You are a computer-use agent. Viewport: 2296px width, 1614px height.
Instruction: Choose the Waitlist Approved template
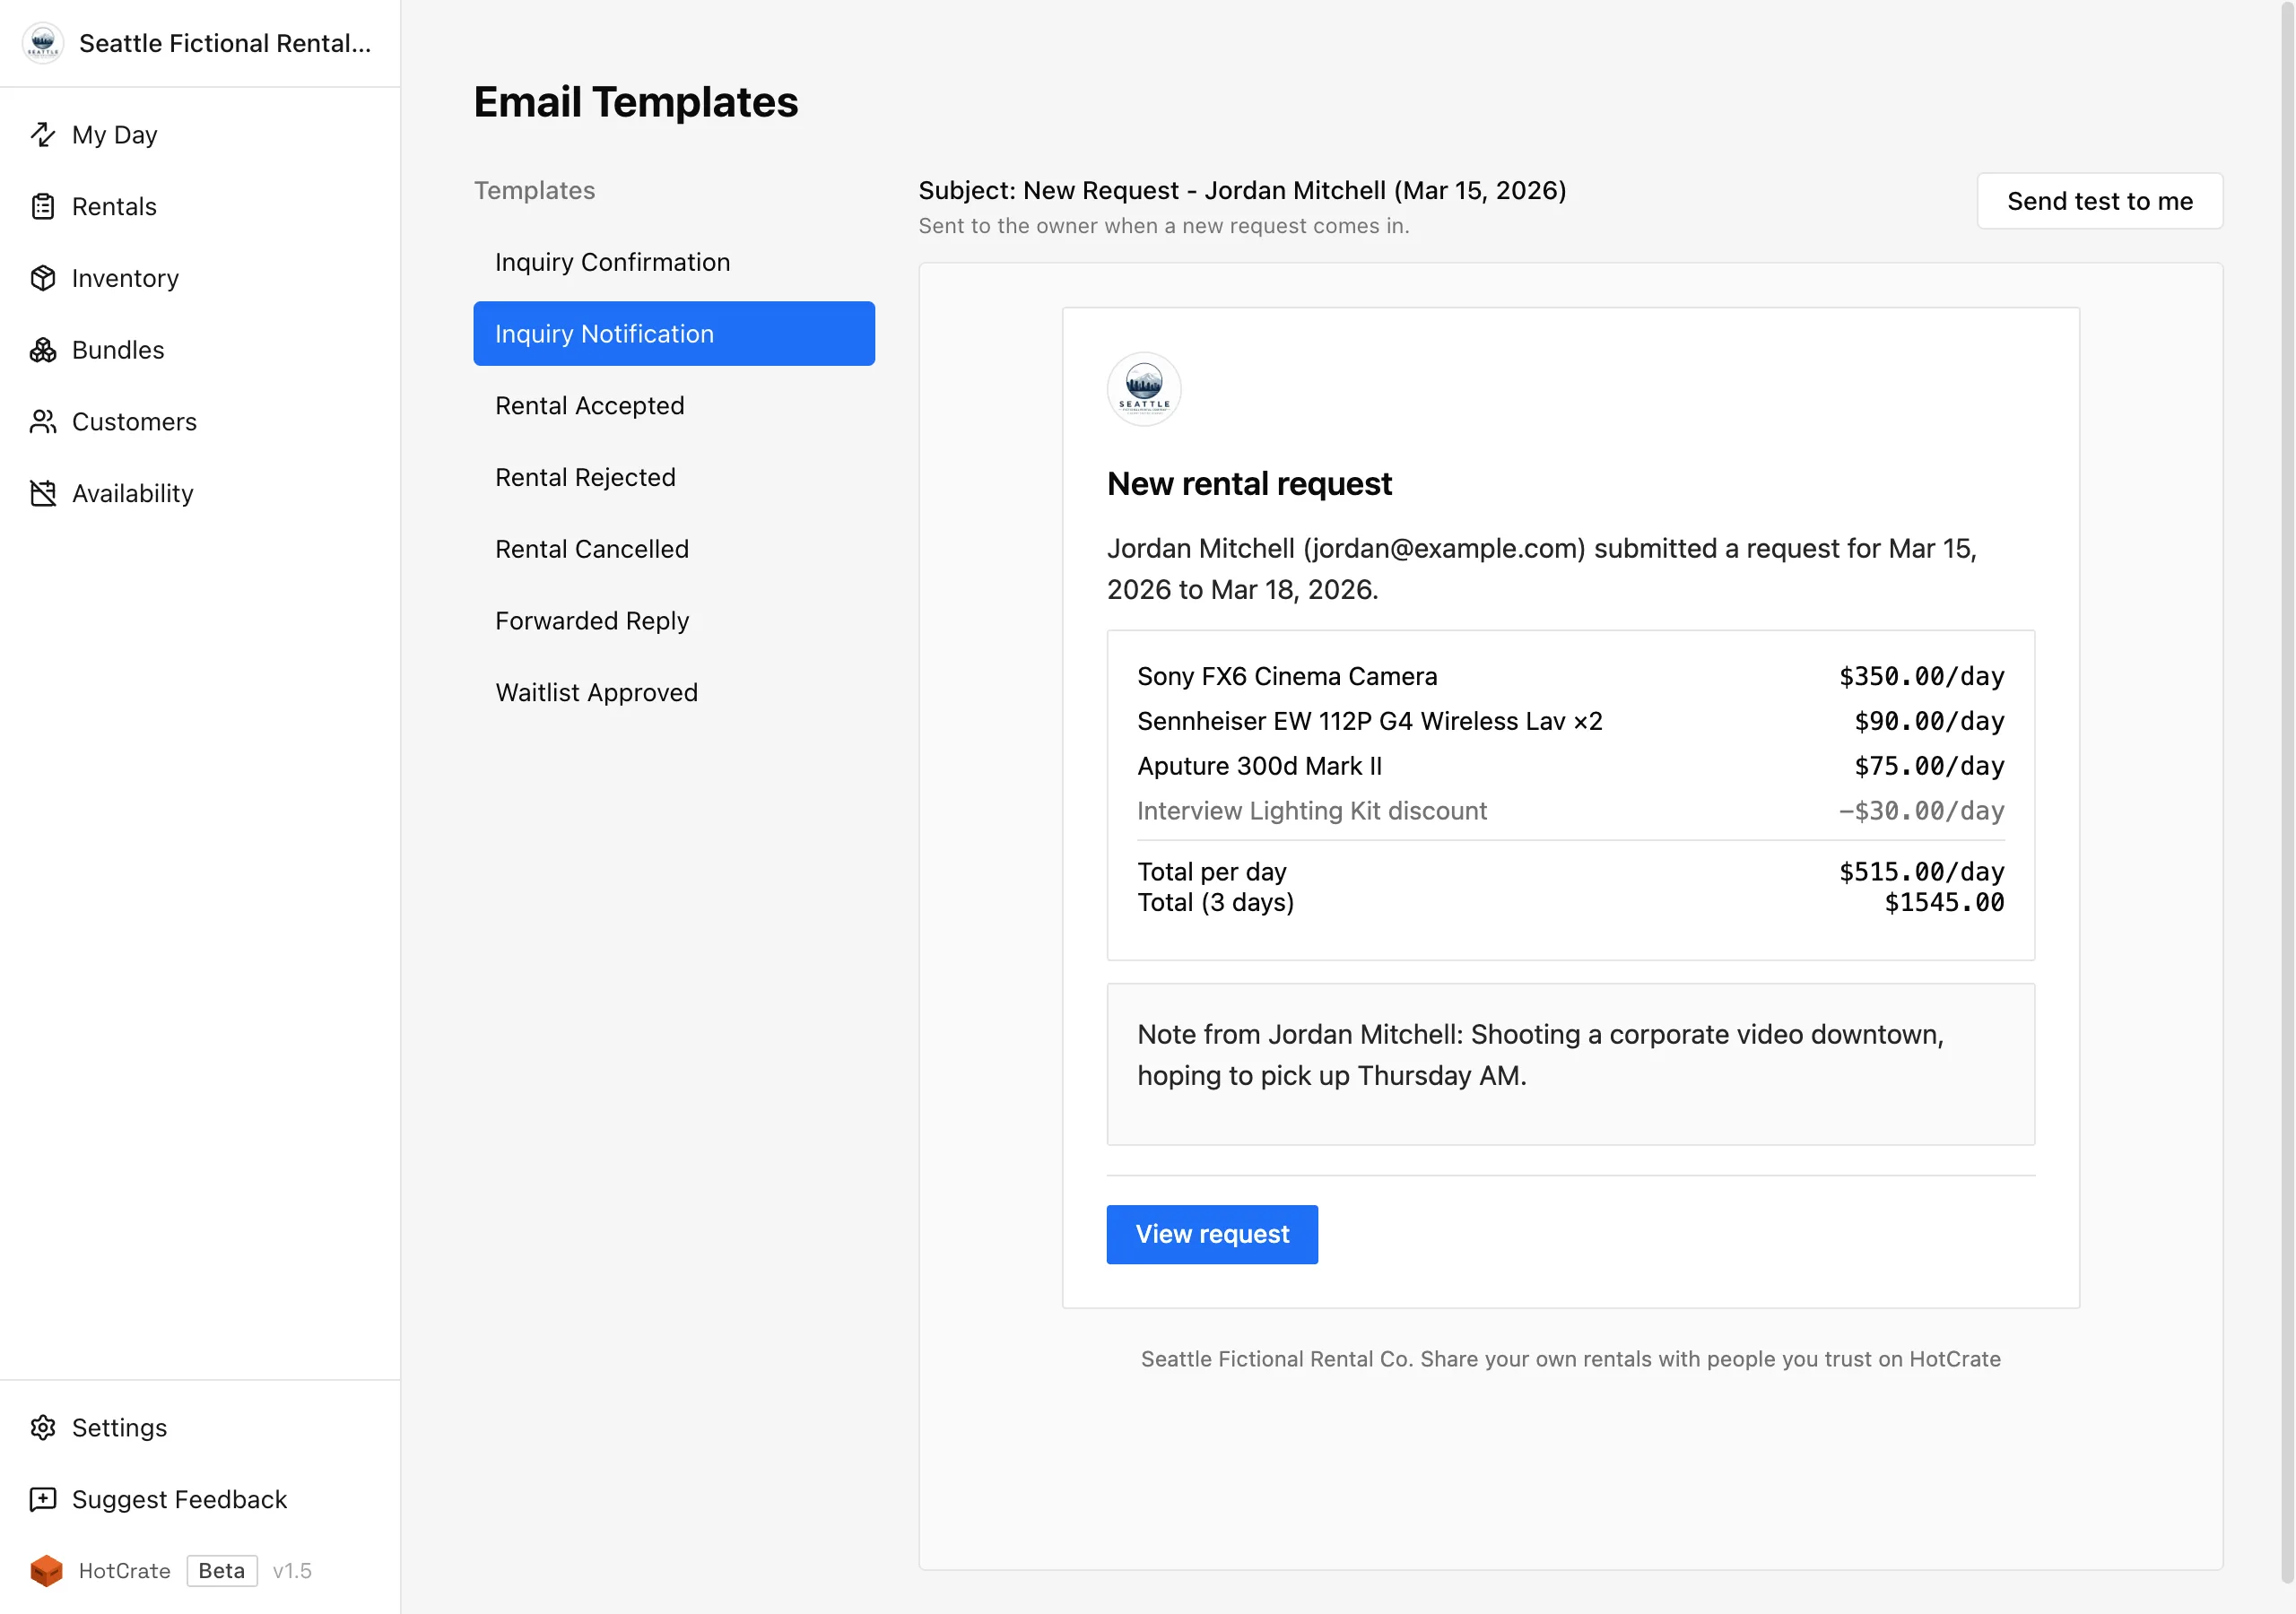point(674,692)
